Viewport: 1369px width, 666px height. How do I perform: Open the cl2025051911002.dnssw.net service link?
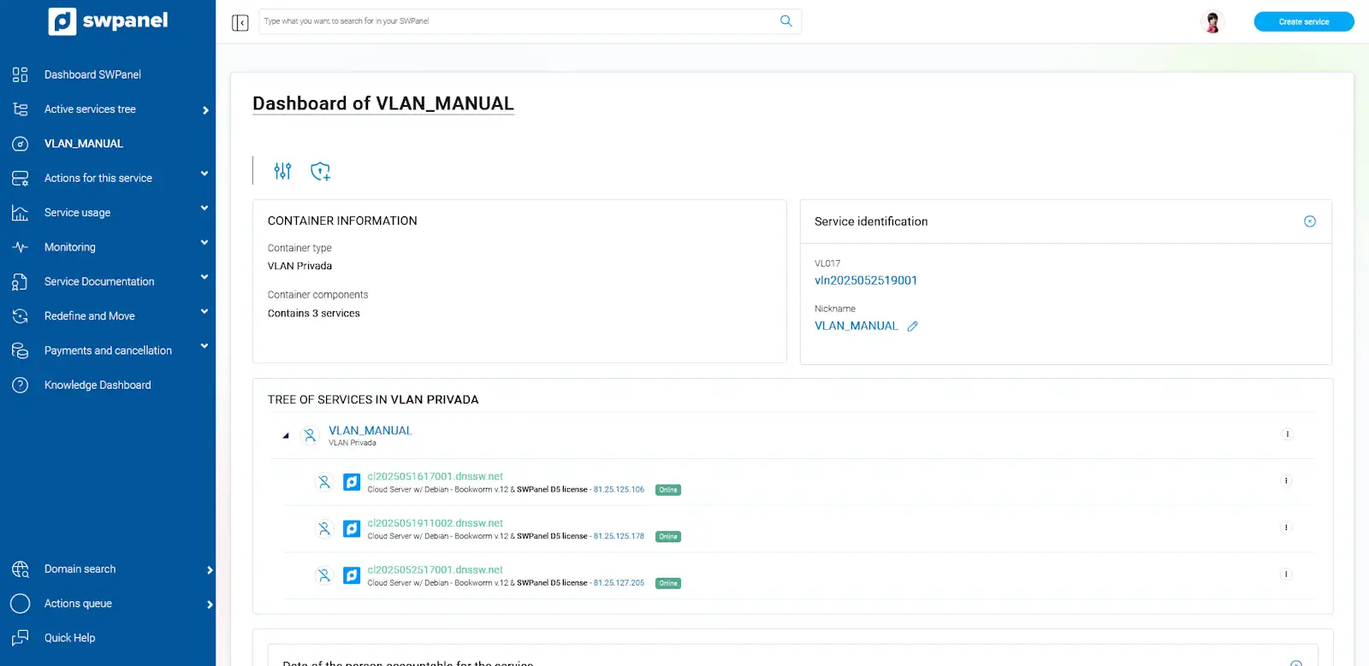coord(435,523)
